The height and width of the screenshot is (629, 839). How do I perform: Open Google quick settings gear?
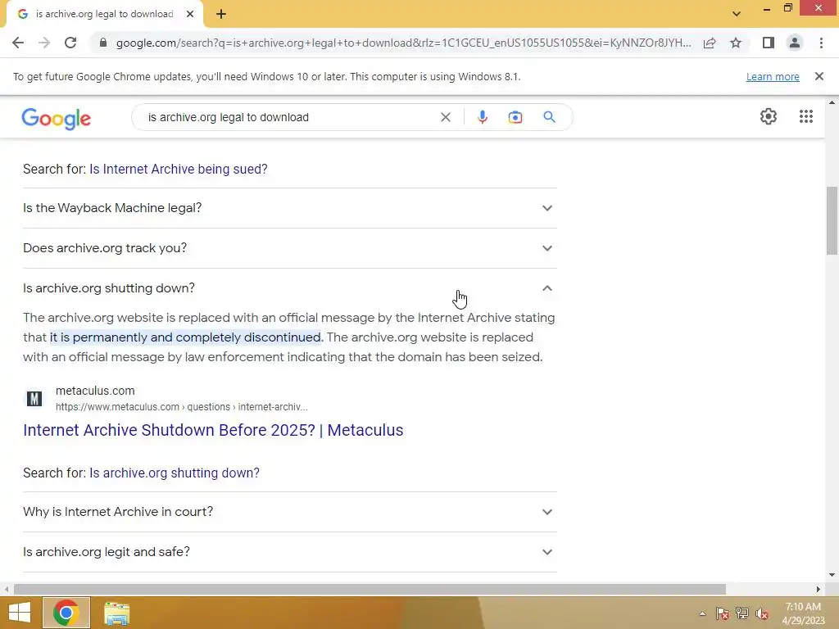coord(769,116)
